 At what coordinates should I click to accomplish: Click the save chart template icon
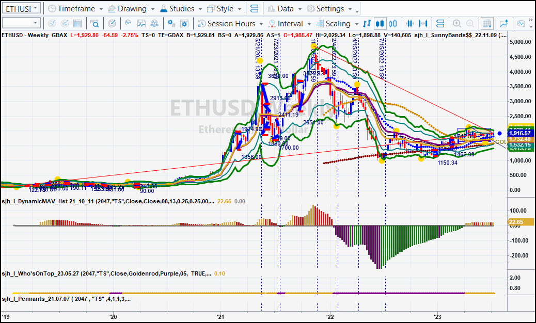pos(141,23)
